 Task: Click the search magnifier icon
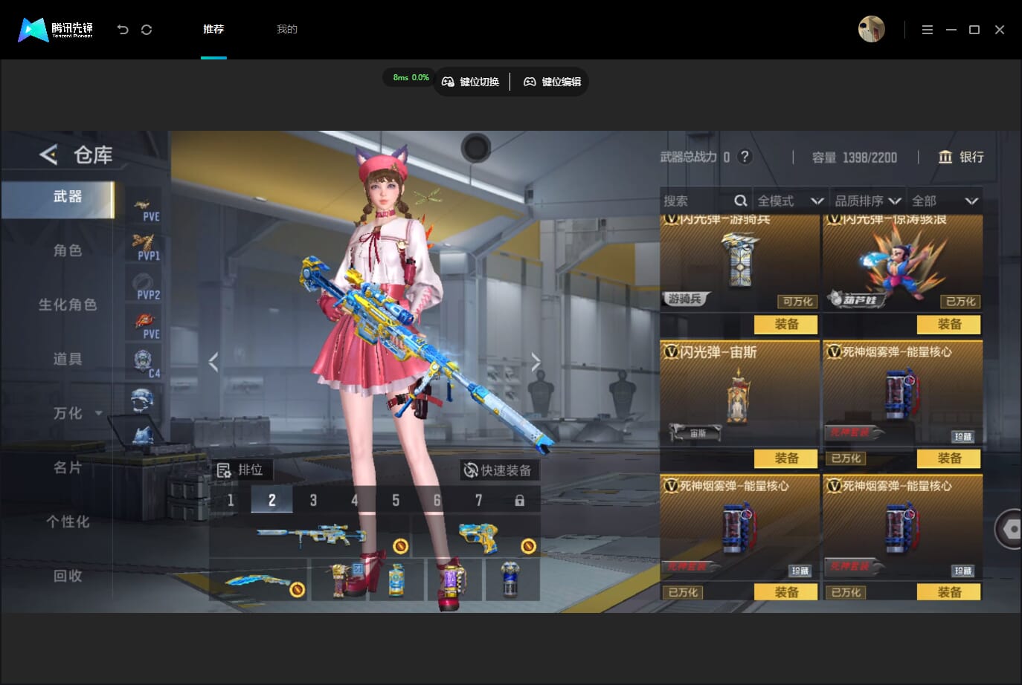pyautogui.click(x=740, y=201)
